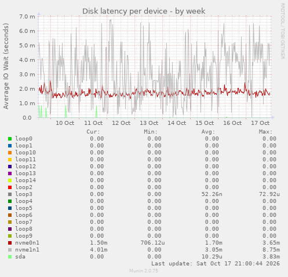Click sda average value '10.29u'
Image resolution: width=288 pixels, height=277 pixels.
212,257
